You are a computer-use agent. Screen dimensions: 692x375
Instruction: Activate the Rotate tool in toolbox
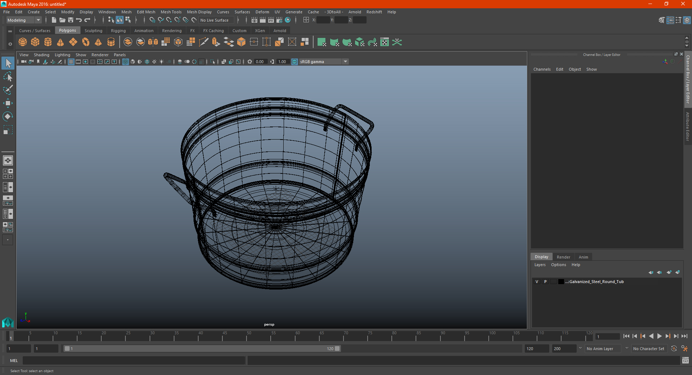pyautogui.click(x=8, y=116)
